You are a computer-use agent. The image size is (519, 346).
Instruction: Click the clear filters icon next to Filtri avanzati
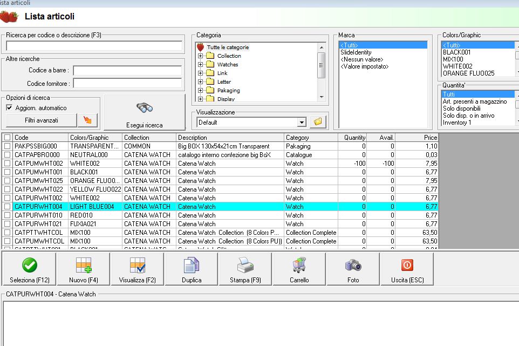[88, 120]
